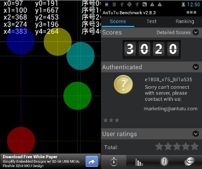
Task: Open the info icon in bottom bar
Action: pos(164,161)
